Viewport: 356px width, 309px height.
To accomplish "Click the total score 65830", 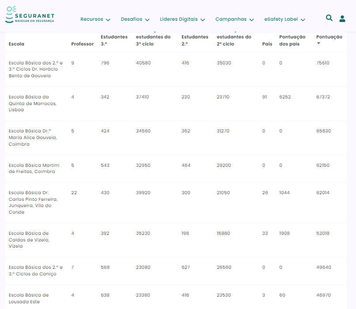I will tap(323, 131).
